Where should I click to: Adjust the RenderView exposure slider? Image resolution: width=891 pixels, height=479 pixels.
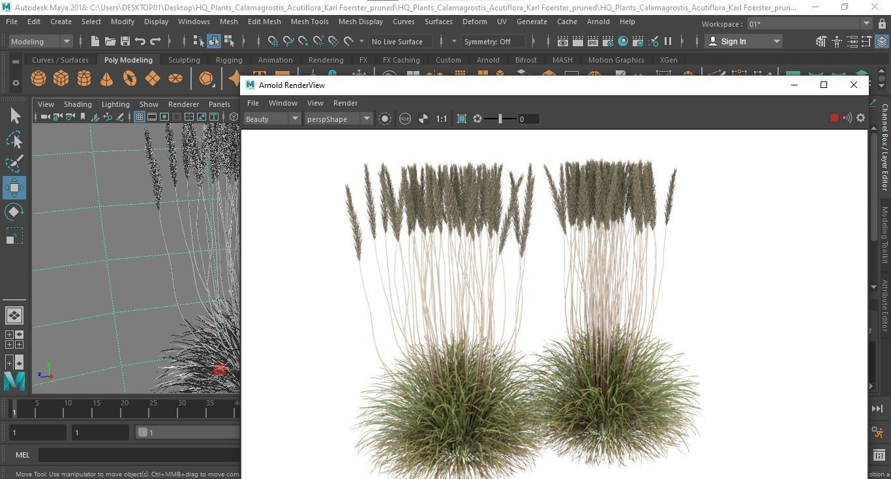(500, 119)
